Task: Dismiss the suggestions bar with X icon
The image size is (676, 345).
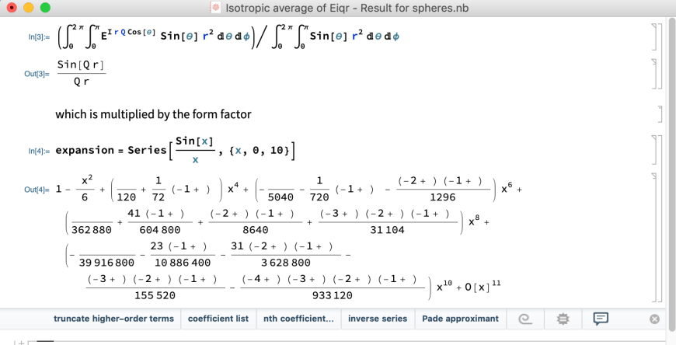Action: coord(654,319)
